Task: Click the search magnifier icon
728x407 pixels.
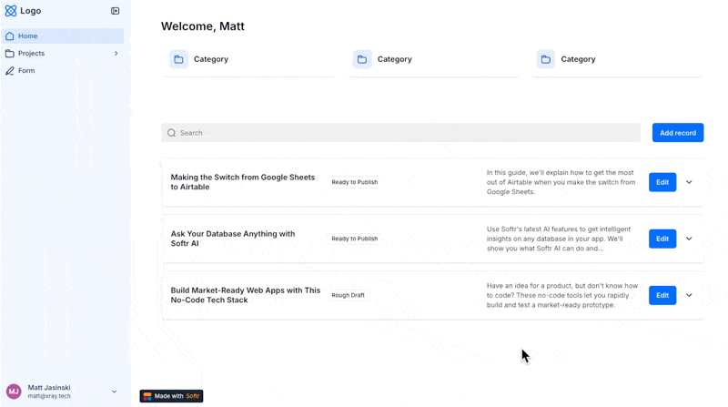Action: pos(172,133)
